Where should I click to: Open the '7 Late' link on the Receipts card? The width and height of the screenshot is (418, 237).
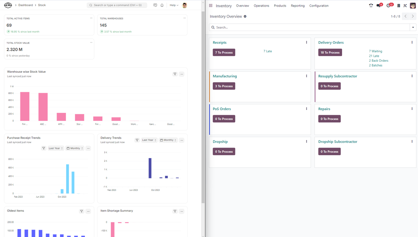pyautogui.click(x=268, y=51)
